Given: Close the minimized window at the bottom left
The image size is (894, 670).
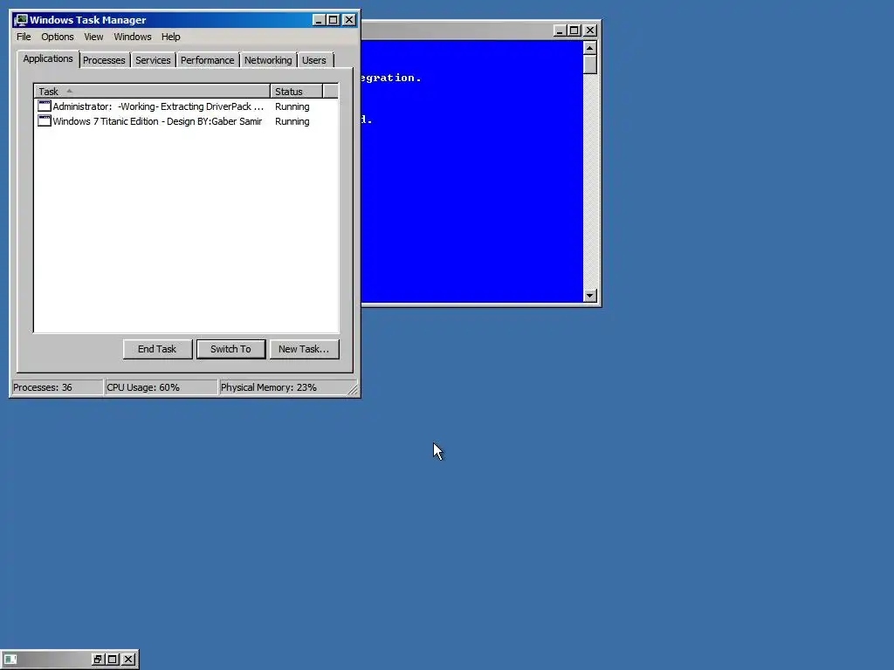Looking at the screenshot, I should [128, 660].
